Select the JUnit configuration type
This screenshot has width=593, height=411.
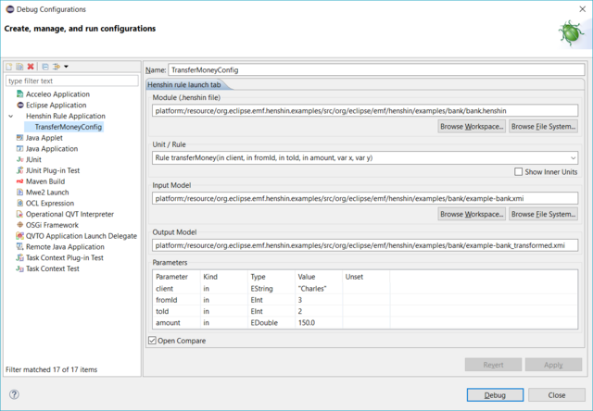click(40, 159)
